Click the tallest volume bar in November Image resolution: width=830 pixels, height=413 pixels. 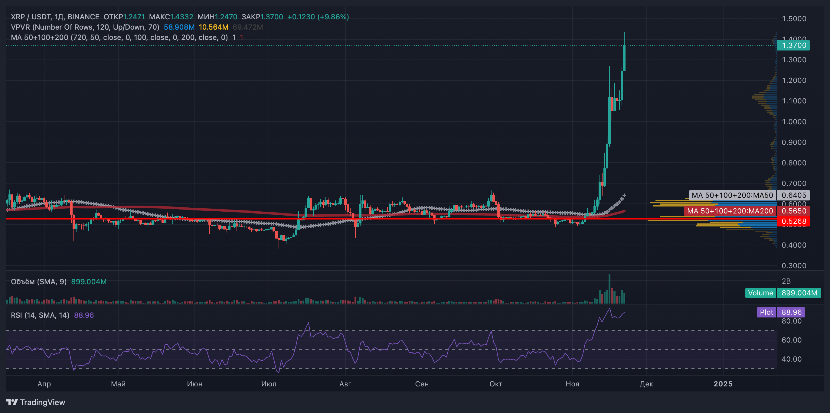609,289
